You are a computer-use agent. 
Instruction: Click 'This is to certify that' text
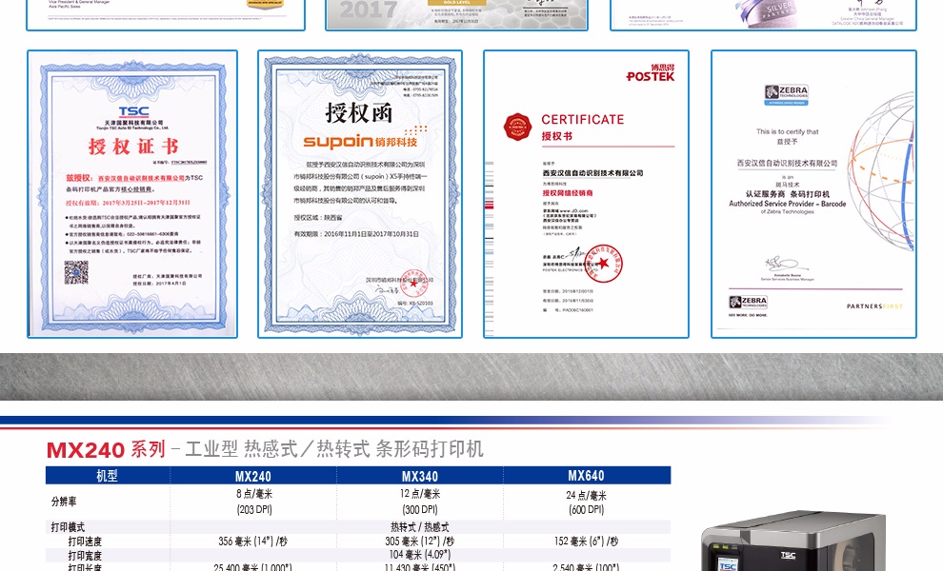tap(787, 131)
